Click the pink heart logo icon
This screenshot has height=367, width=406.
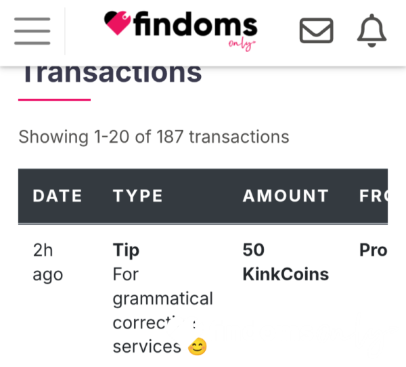[117, 23]
